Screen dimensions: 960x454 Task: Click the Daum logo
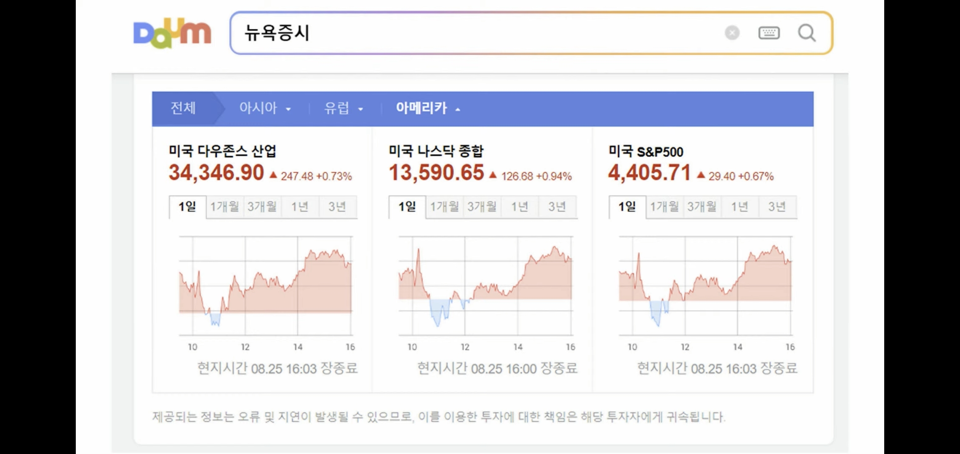(172, 33)
